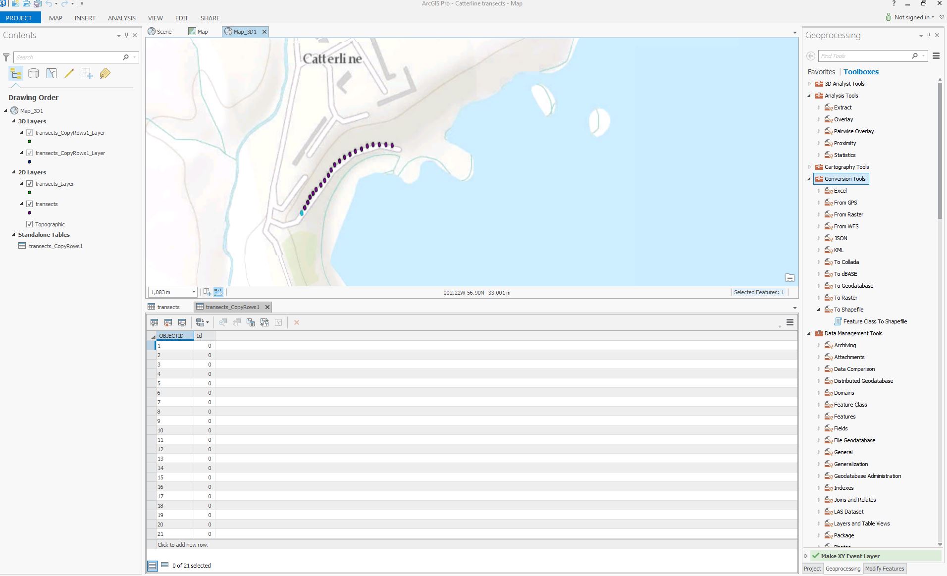Toggle first transects_CopyRows1_Layer visibility checkbox
This screenshot has width=947, height=576.
(30, 133)
